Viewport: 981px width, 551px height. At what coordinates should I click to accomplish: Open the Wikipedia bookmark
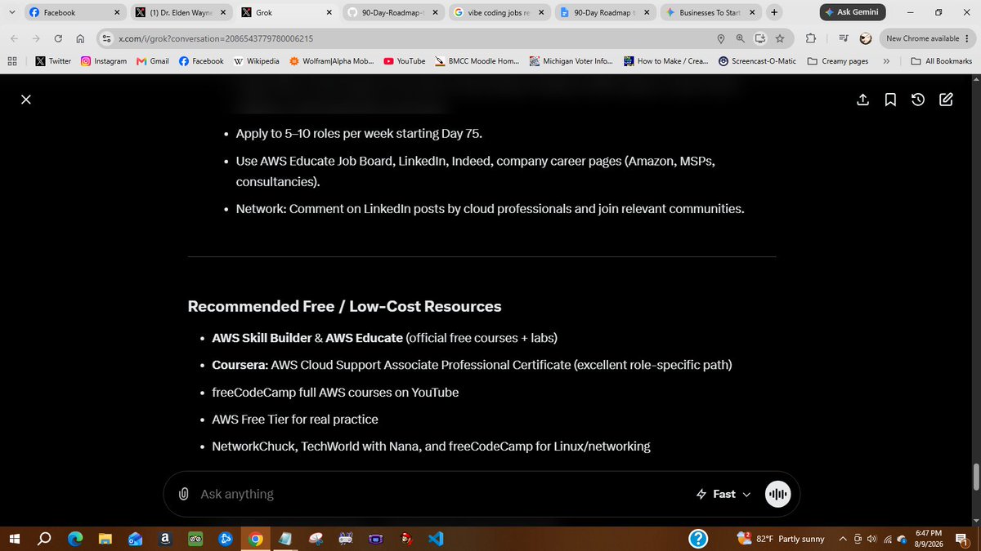pyautogui.click(x=256, y=61)
